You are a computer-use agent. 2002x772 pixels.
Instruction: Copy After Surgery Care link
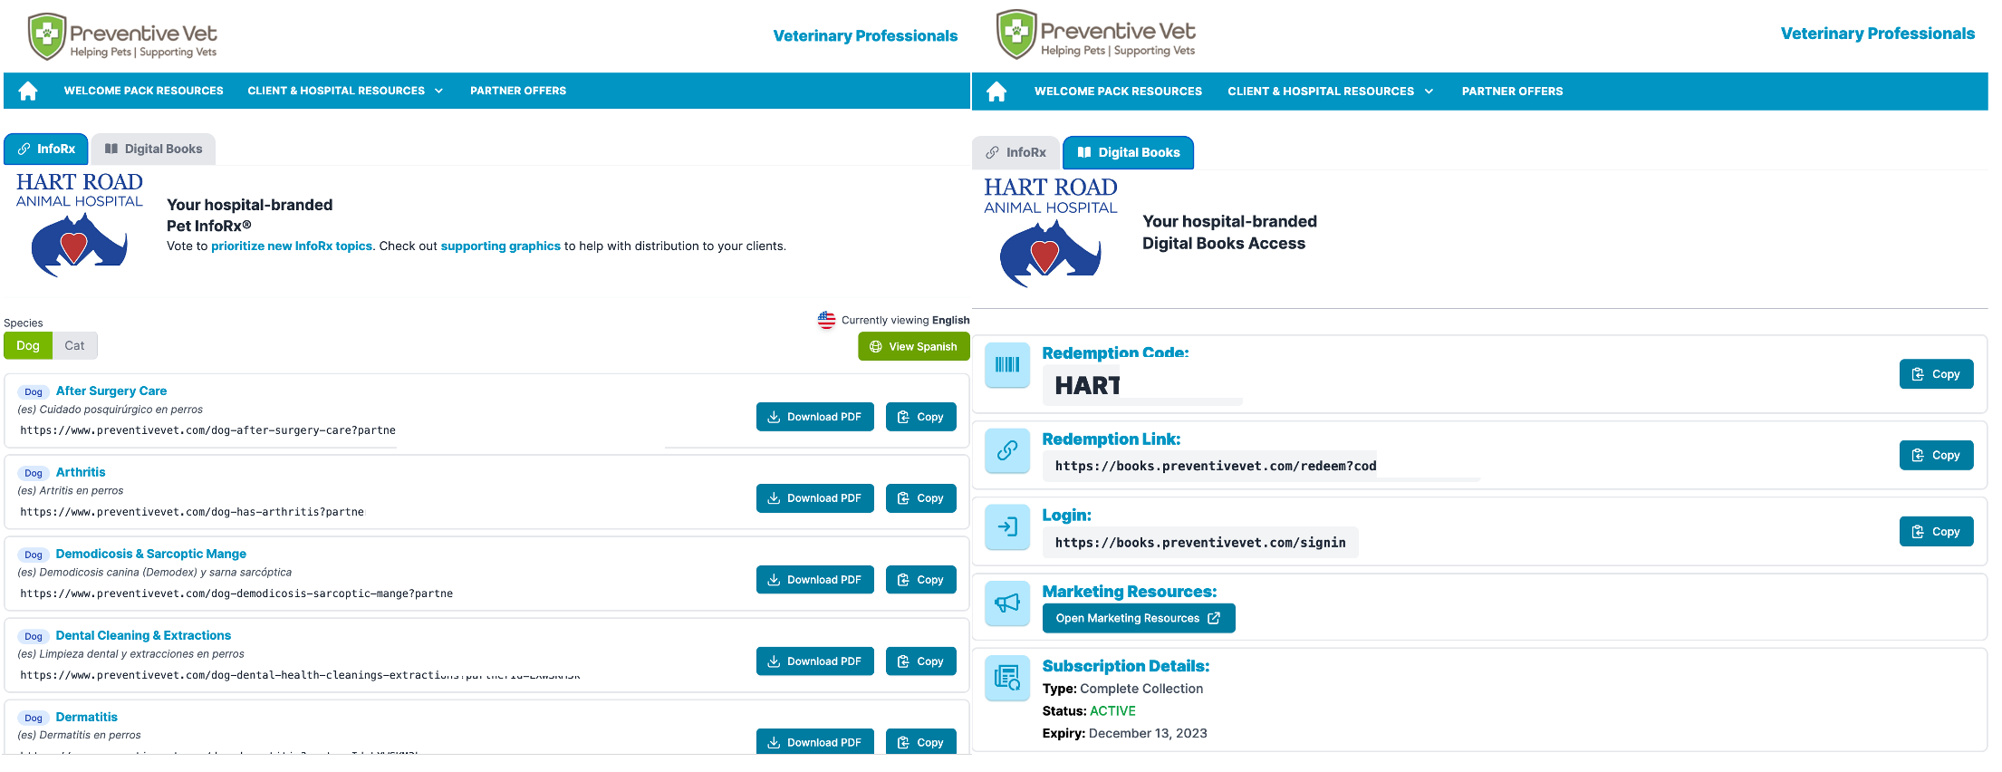[920, 417]
